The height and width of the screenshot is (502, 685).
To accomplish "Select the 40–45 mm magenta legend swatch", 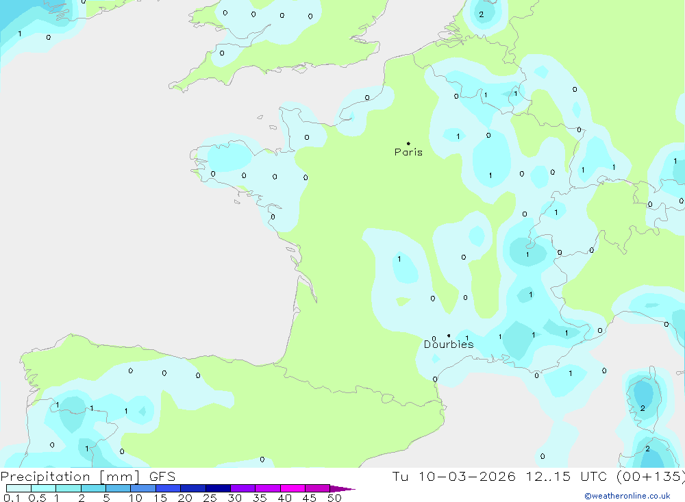I will coord(292,488).
